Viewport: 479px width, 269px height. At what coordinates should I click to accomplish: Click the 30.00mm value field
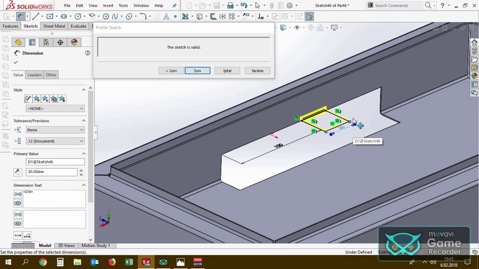(x=52, y=172)
